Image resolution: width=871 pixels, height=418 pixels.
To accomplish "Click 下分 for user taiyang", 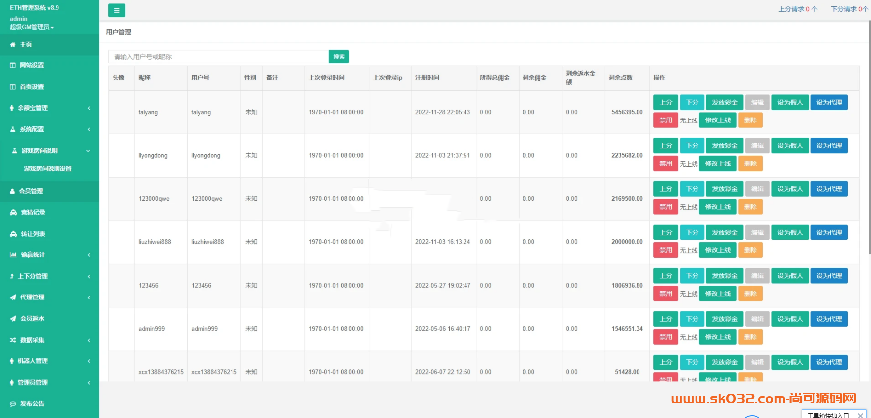I will pyautogui.click(x=692, y=102).
